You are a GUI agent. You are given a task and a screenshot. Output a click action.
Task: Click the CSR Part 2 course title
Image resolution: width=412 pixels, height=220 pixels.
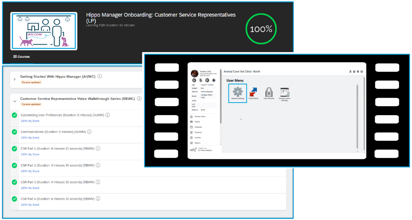[x=58, y=166]
